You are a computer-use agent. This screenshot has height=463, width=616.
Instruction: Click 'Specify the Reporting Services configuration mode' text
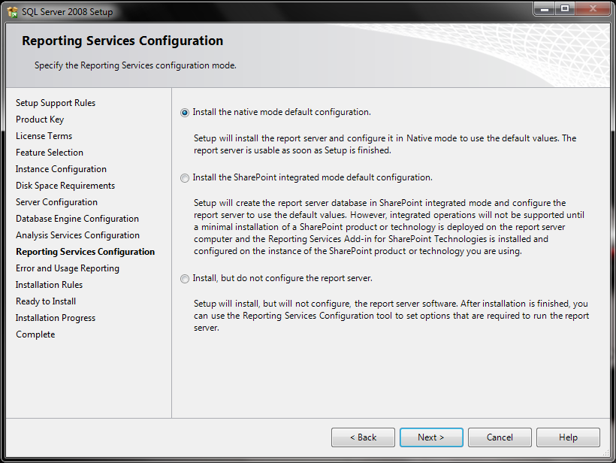click(135, 65)
